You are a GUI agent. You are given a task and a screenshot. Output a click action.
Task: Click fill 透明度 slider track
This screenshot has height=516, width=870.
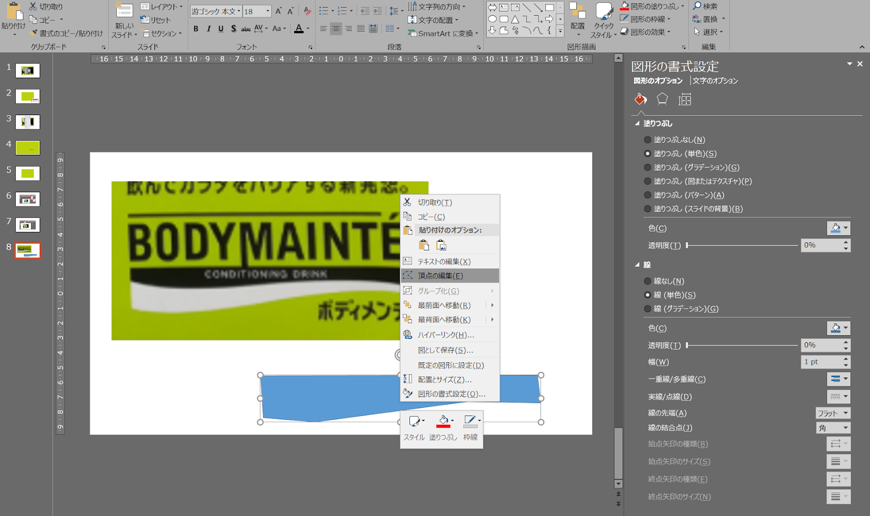click(x=742, y=246)
